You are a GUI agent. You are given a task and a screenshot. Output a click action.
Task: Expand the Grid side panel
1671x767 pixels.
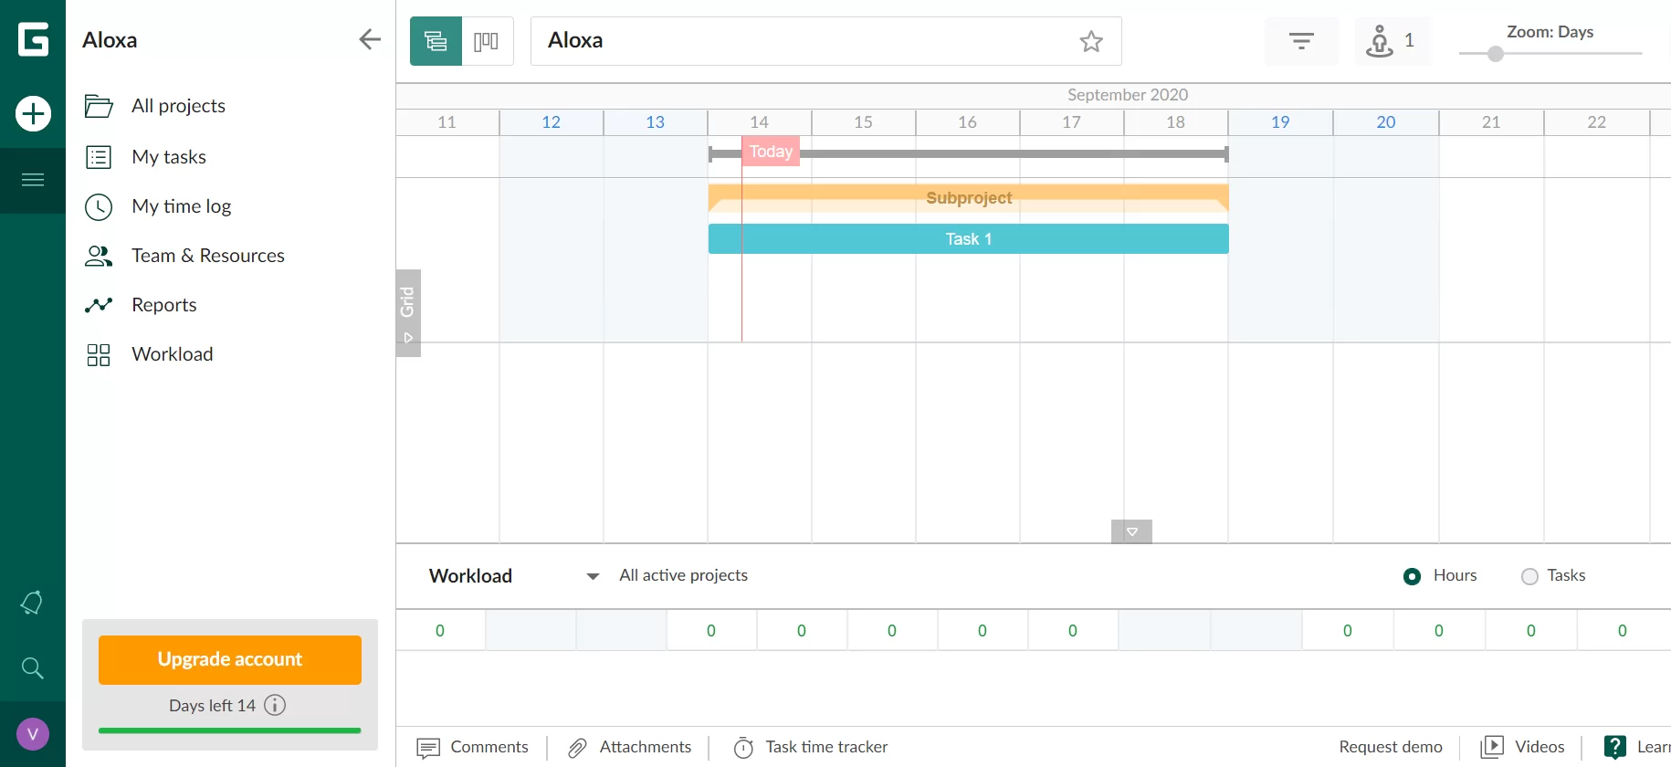tap(408, 313)
